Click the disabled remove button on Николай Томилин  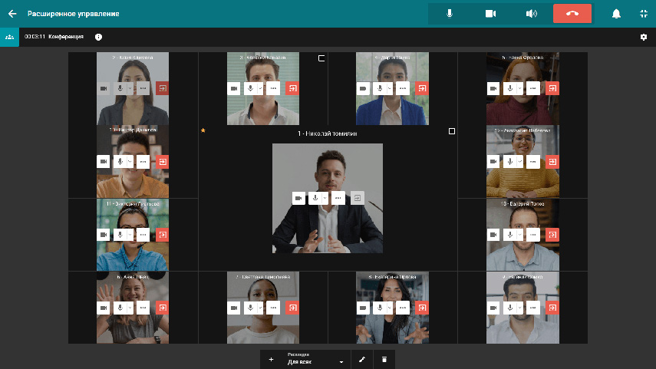[358, 198]
